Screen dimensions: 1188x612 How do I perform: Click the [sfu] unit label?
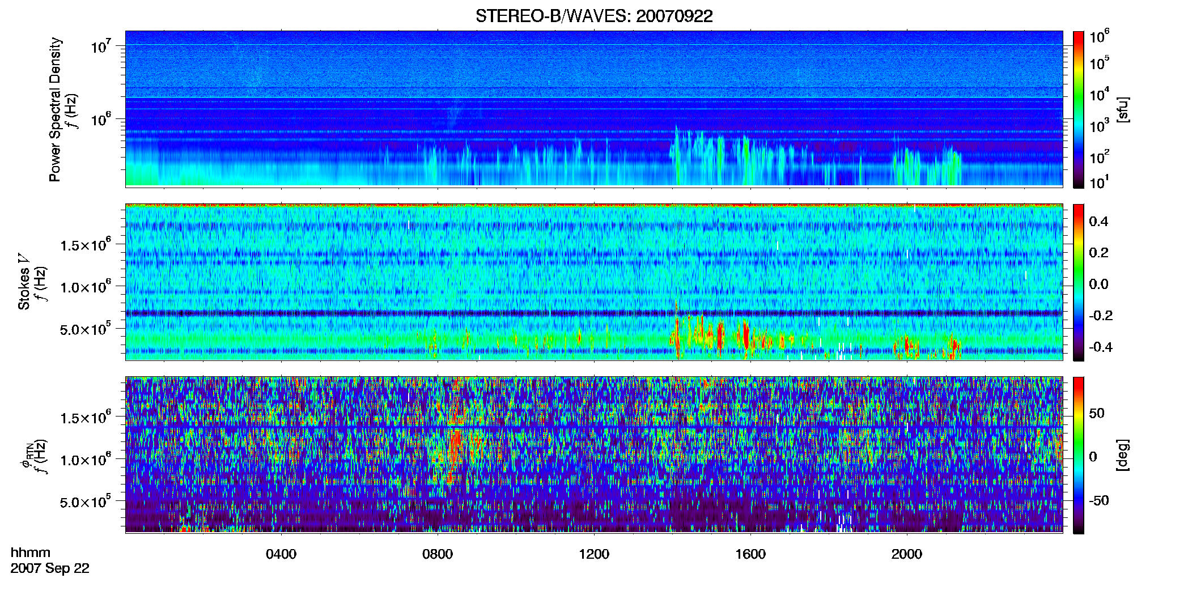[1123, 109]
